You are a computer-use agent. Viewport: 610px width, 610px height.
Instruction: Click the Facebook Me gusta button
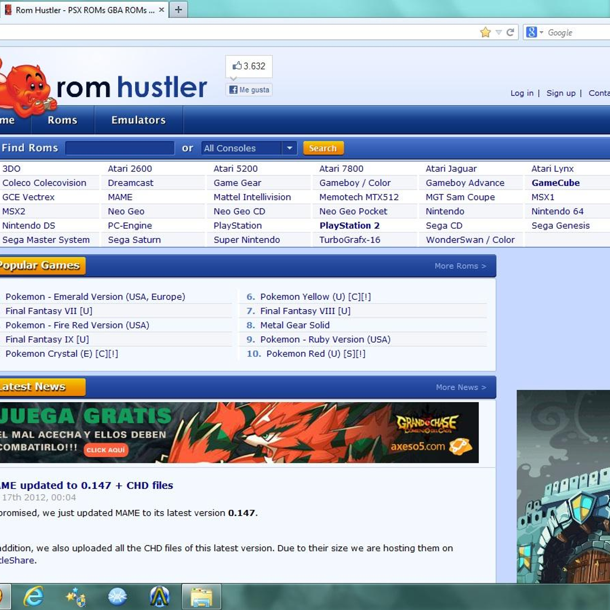point(249,90)
